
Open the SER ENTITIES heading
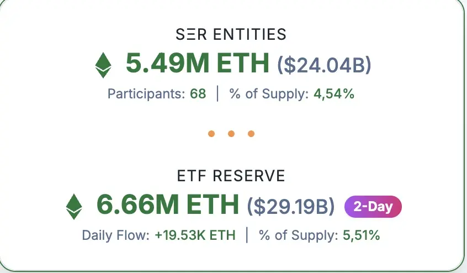(x=231, y=34)
